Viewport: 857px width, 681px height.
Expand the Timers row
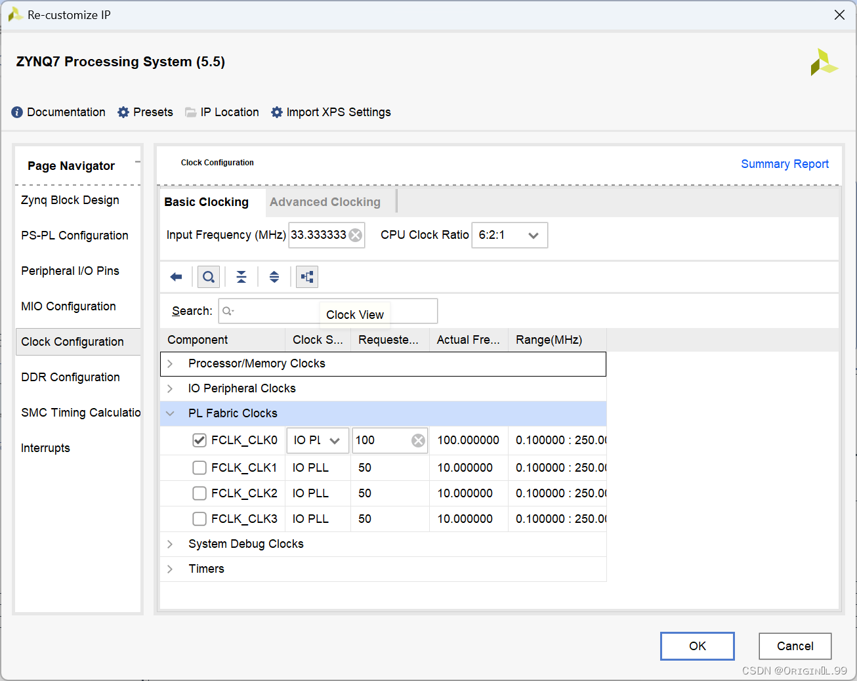click(x=170, y=569)
